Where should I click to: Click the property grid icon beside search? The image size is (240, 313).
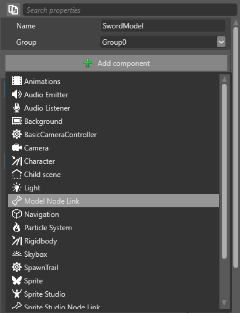[13, 10]
